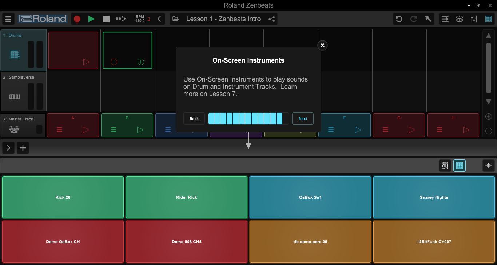Image resolution: width=497 pixels, height=265 pixels.
Task: Record into the empty green-bordered clip slot
Action: [114, 62]
